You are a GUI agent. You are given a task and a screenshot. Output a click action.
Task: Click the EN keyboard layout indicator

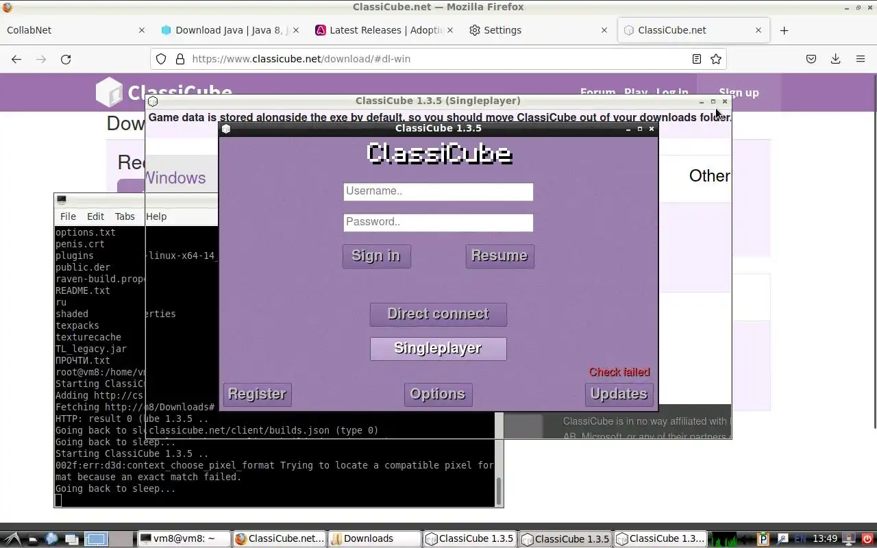800,538
